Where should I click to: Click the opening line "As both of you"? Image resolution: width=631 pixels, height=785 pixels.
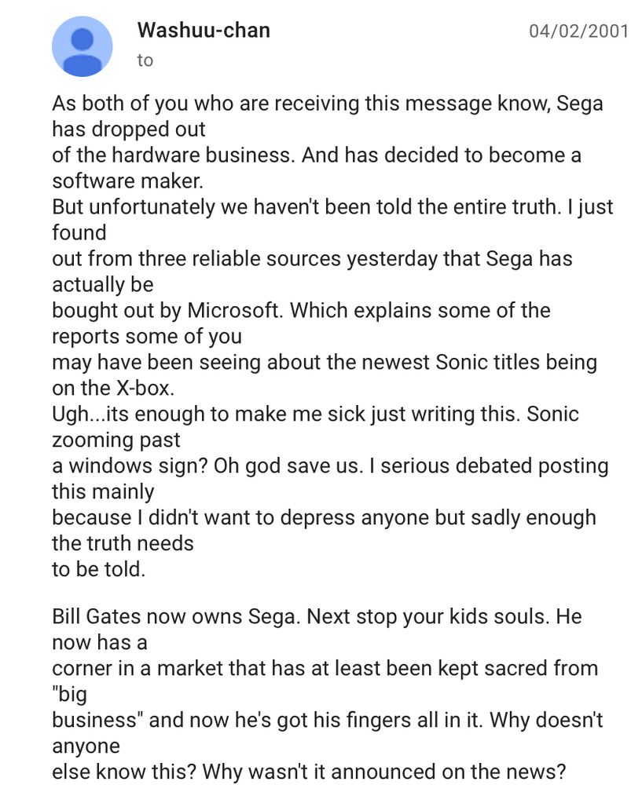(x=101, y=104)
